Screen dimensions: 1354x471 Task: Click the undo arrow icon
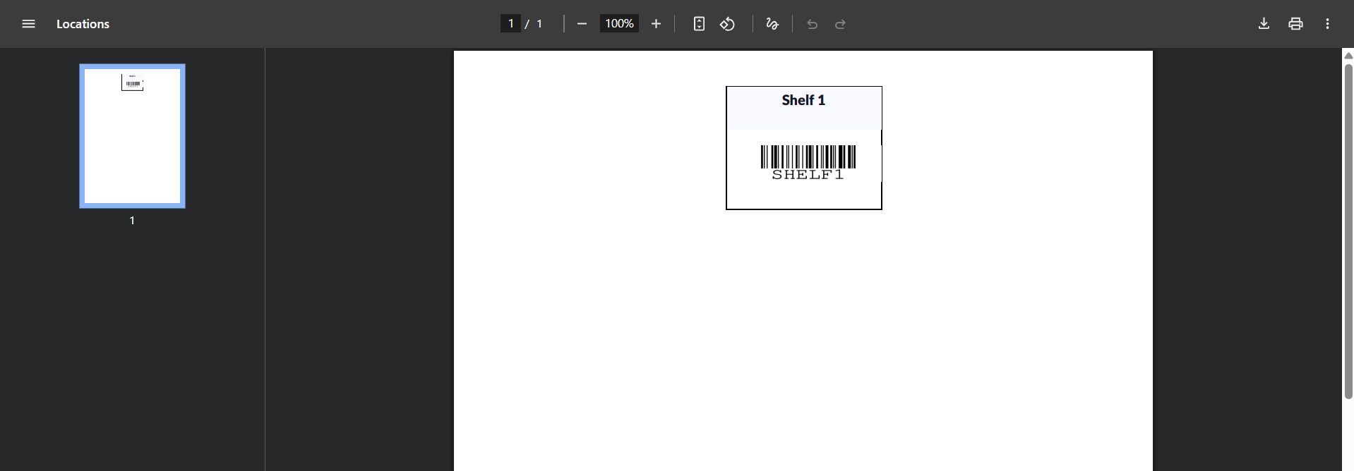pos(812,24)
